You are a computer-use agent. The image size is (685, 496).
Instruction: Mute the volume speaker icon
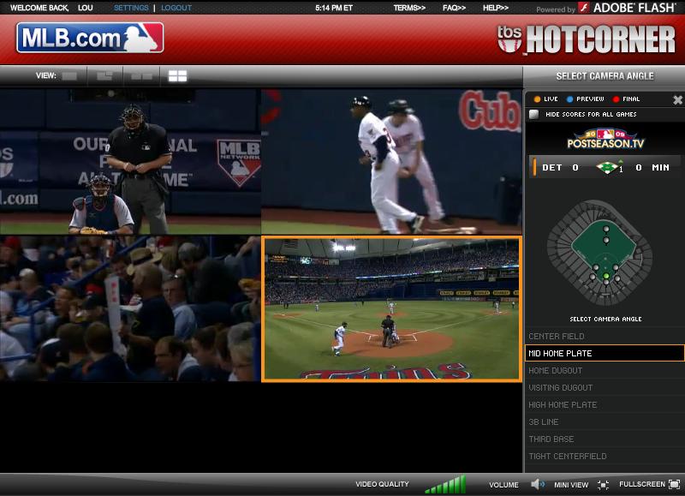point(538,484)
